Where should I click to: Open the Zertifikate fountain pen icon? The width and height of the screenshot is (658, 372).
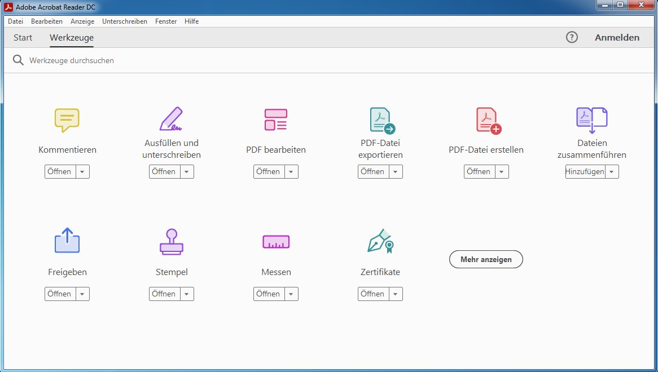pos(380,241)
